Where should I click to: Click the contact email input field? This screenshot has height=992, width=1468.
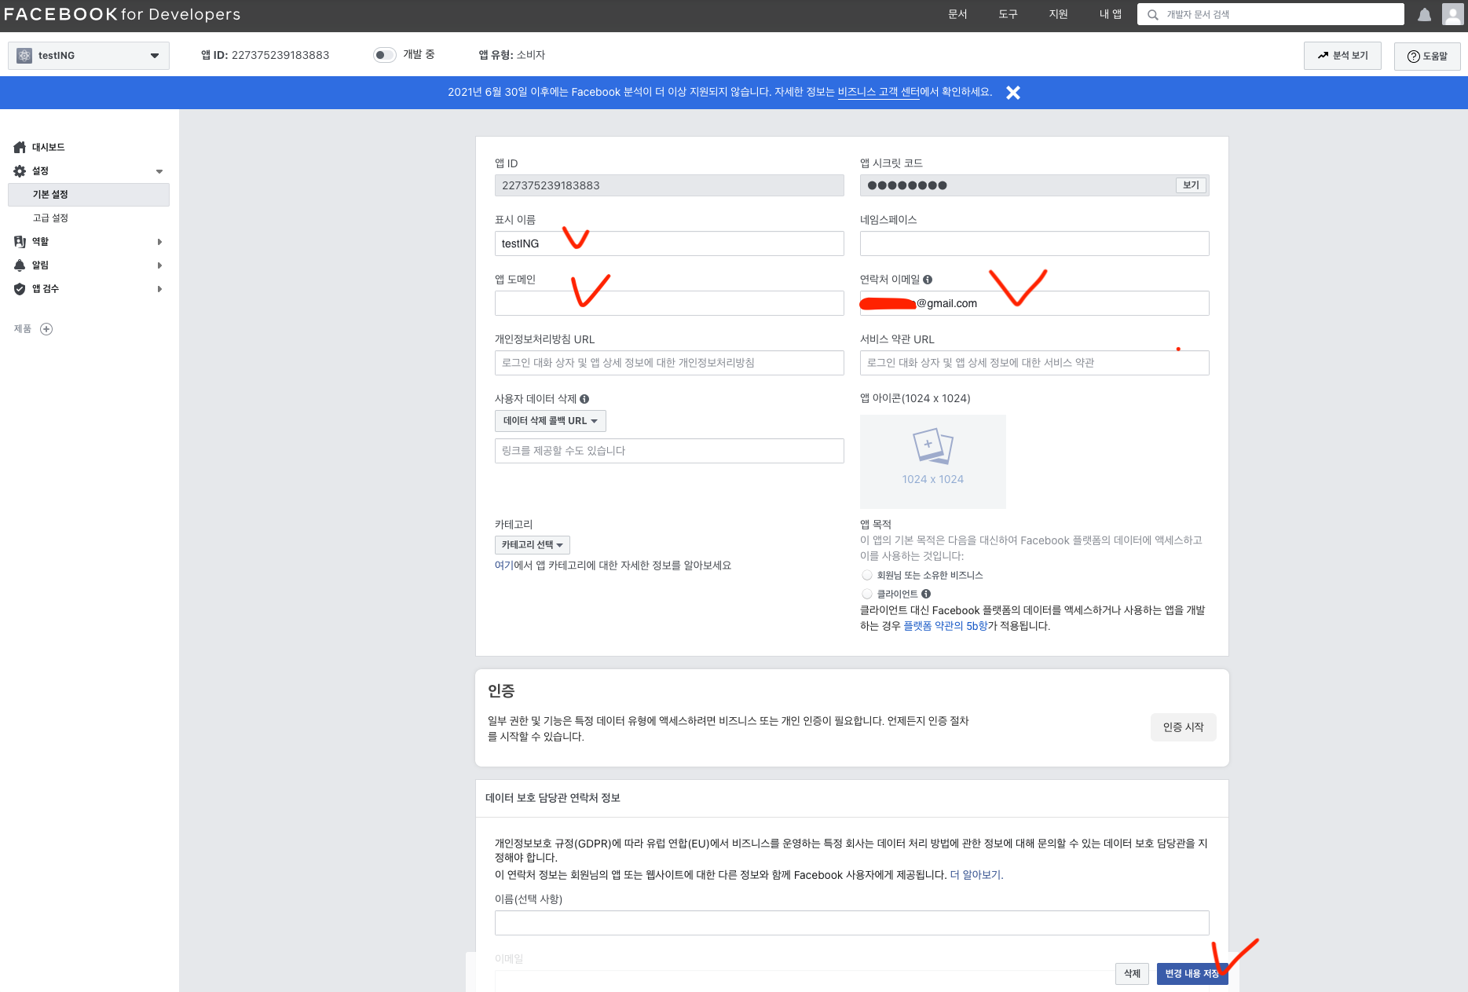point(1034,303)
